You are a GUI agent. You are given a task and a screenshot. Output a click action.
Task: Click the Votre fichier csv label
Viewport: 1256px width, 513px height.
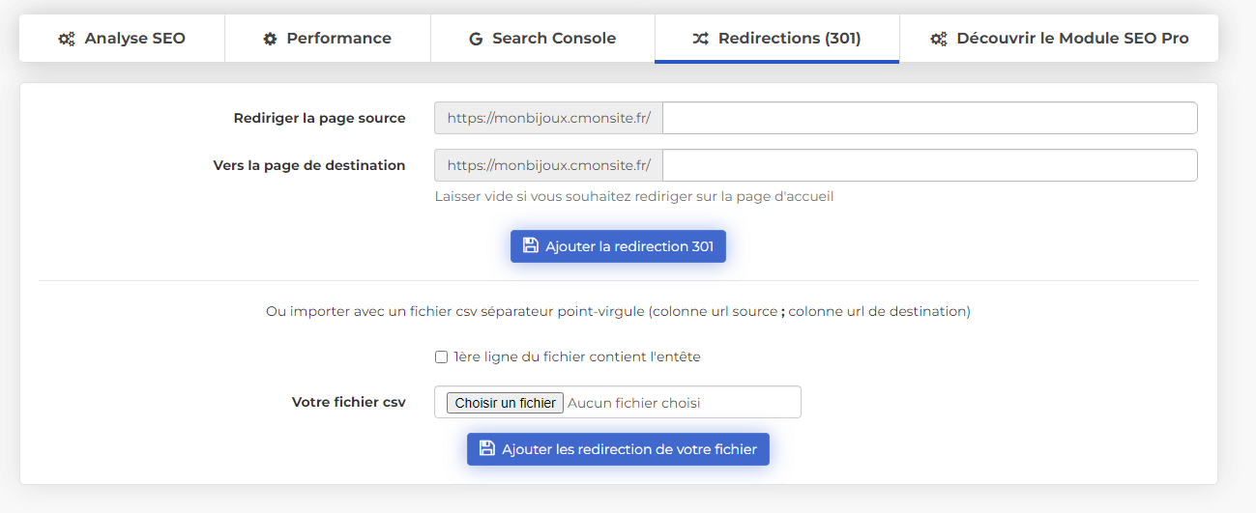[349, 402]
